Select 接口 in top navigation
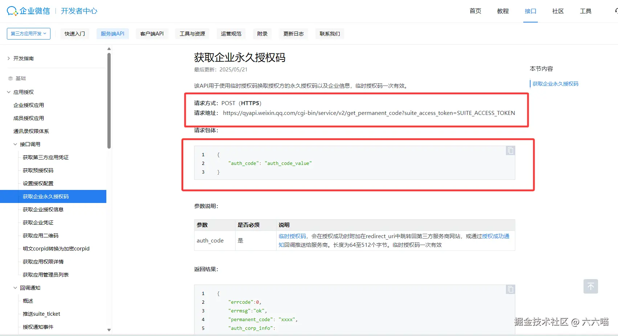Screen dimensions: 618x336 pos(531,11)
